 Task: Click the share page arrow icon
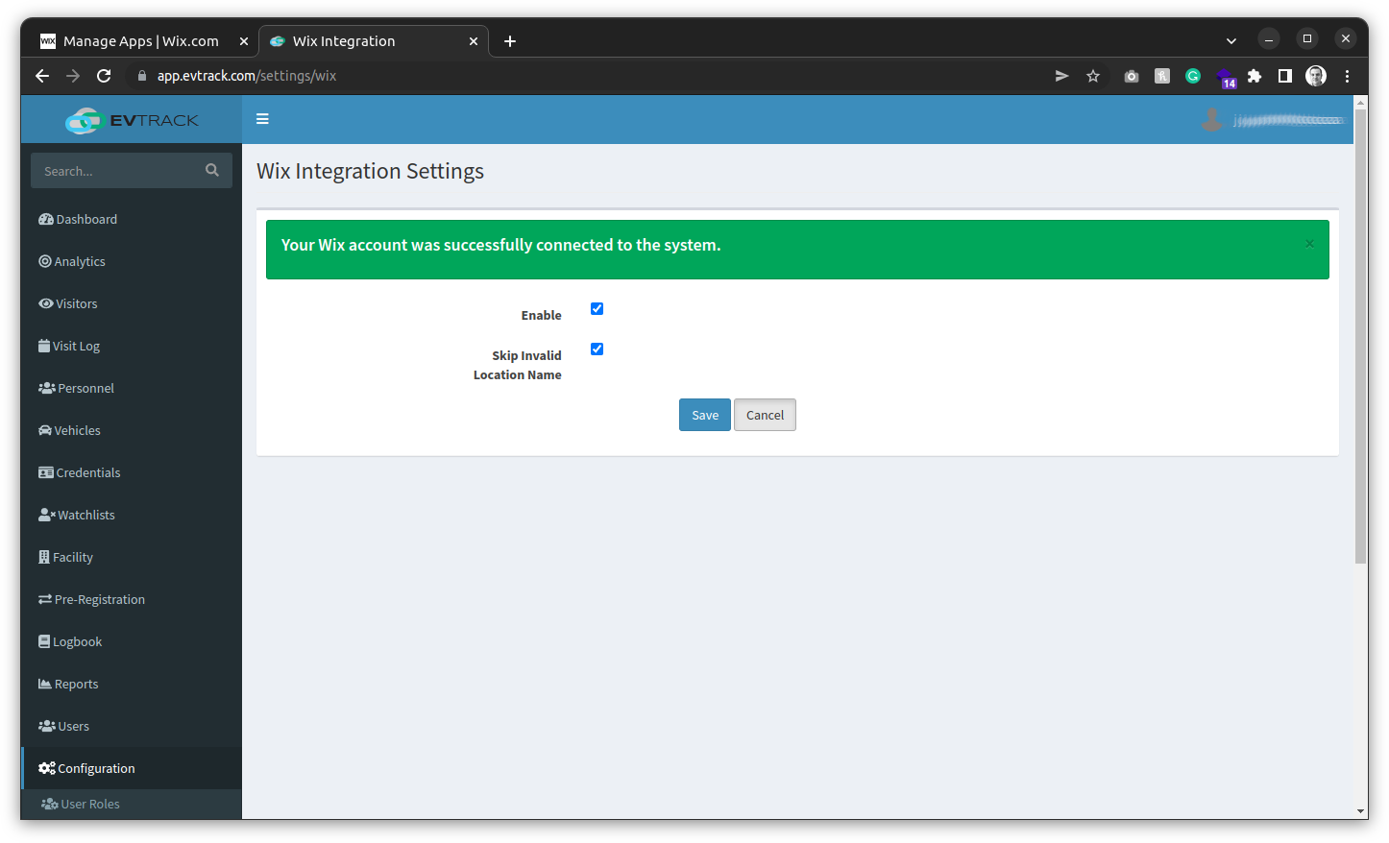(1061, 76)
